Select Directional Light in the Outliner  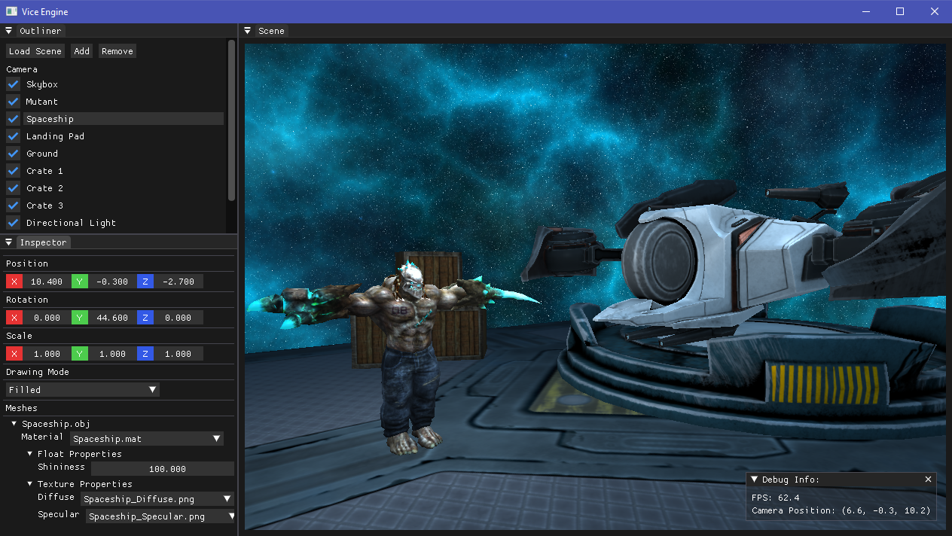click(124, 223)
